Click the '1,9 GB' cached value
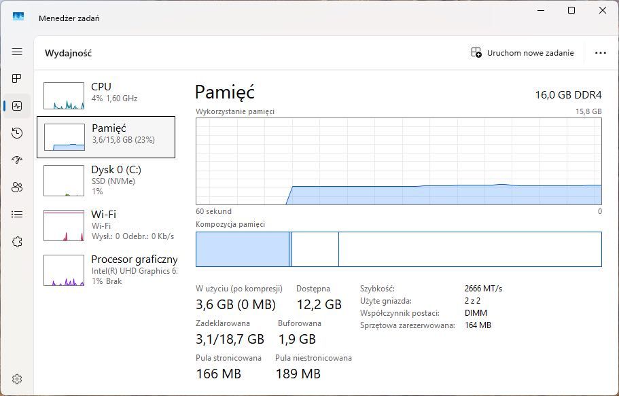The height and width of the screenshot is (396, 619). (x=297, y=339)
